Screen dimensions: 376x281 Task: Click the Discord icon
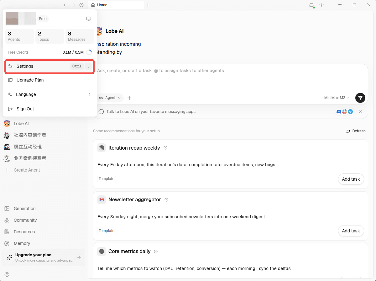[339, 112]
